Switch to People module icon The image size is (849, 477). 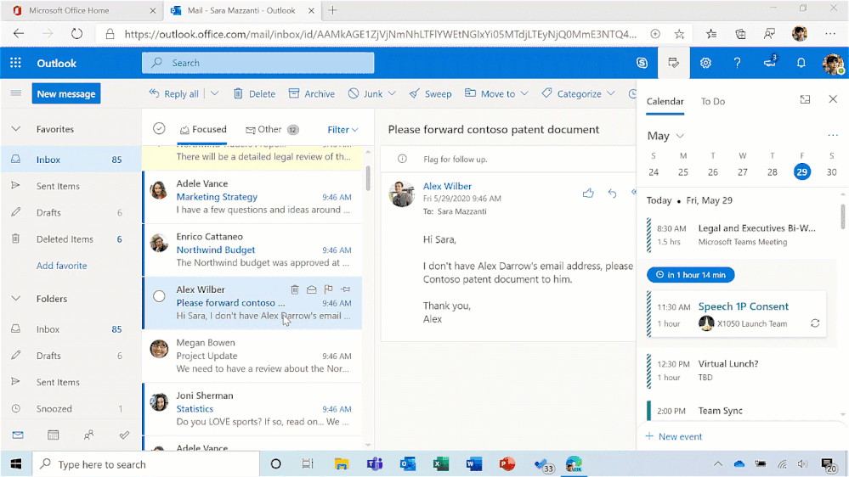coord(88,435)
